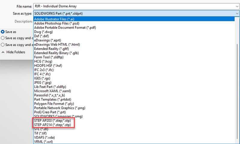Choose VDAFS (*.vda) format
Screen dimensions: 240x144
(134, 137)
